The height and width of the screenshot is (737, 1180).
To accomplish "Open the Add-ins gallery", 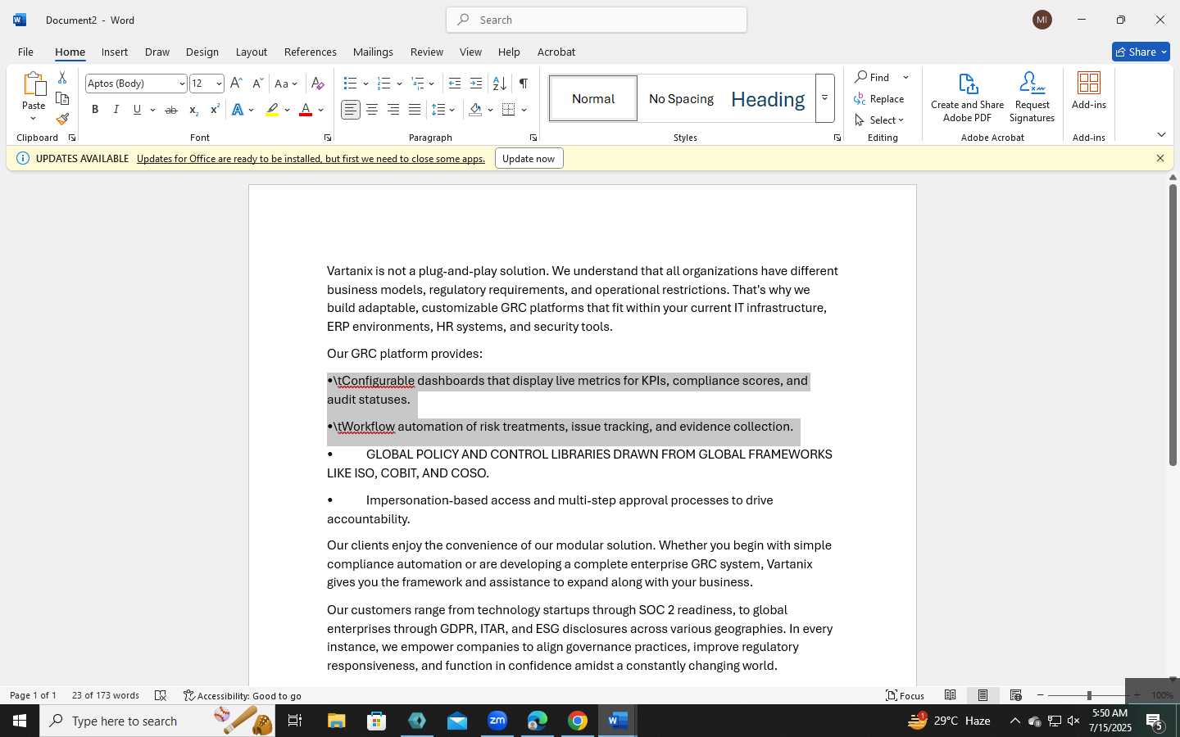I will [1089, 90].
